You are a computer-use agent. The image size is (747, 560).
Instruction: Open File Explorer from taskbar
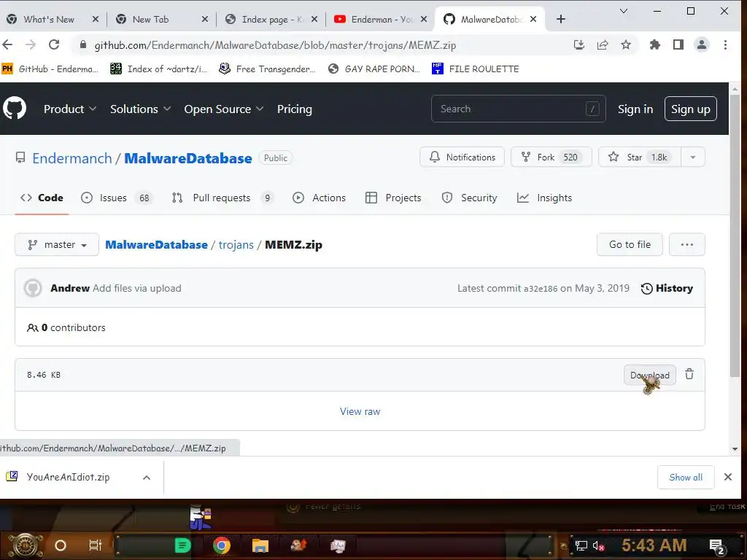coord(260,545)
